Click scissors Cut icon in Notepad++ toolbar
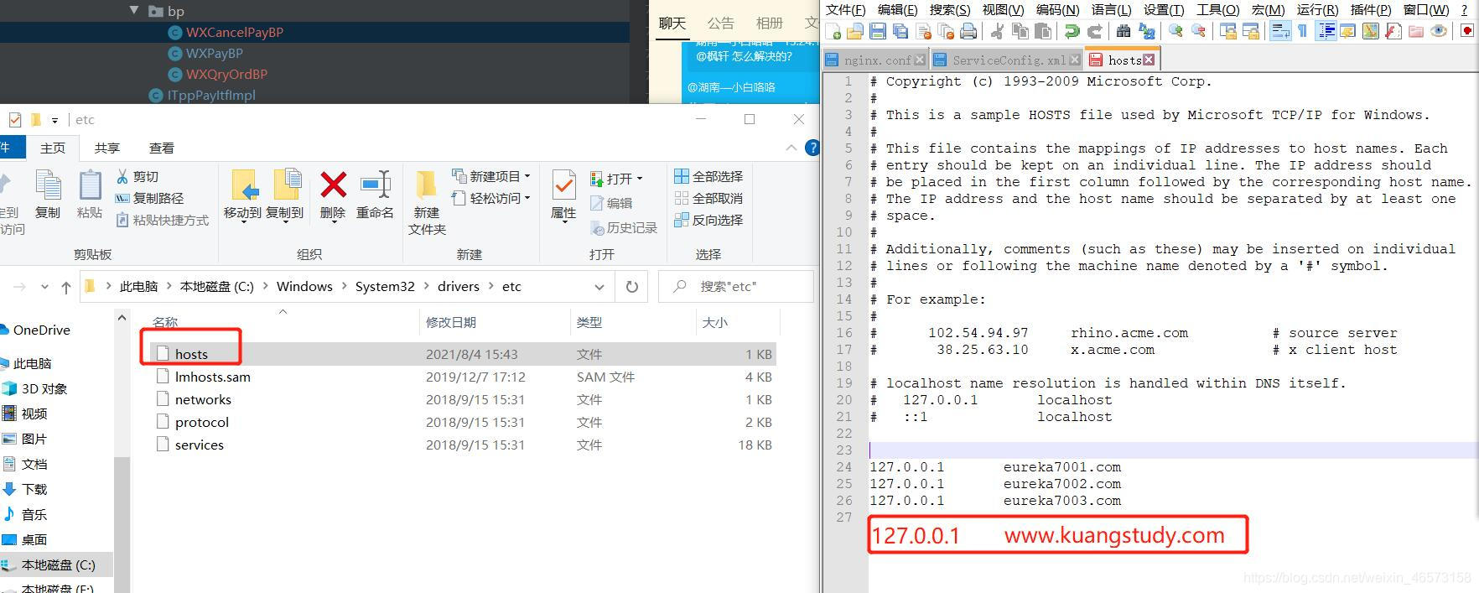Screen dimensions: 1479x593 tap(997, 32)
